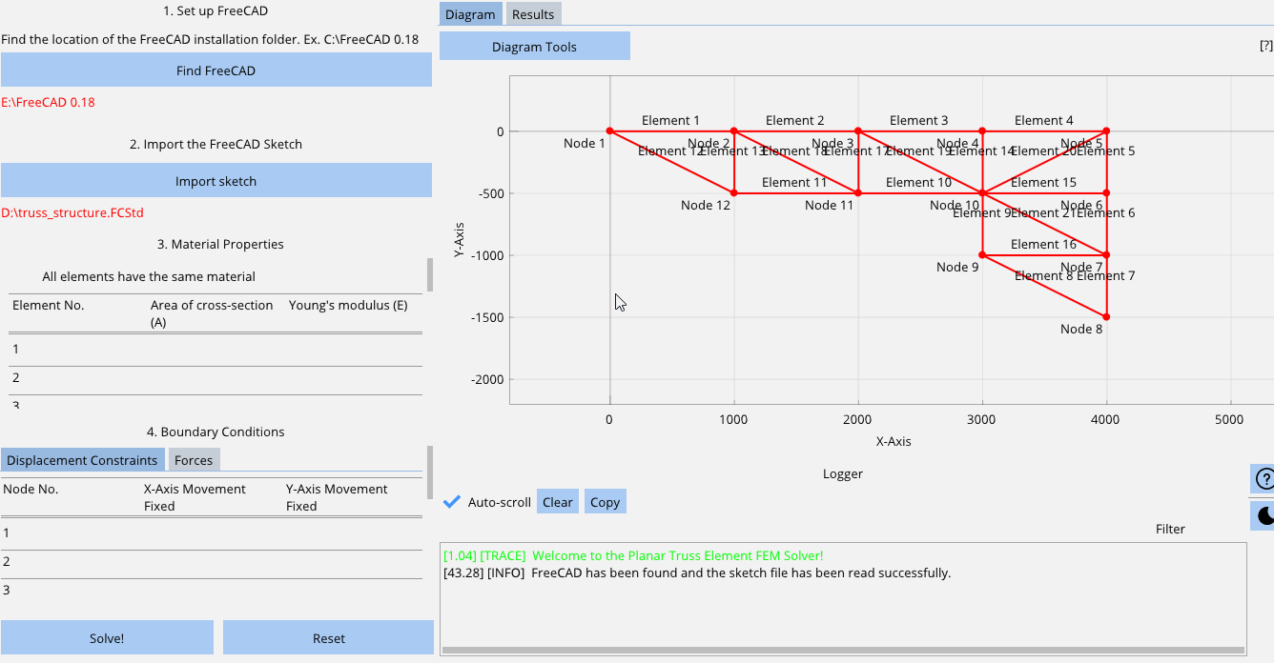Click the logger horizontal scrollbar
Image resolution: width=1274 pixels, height=663 pixels.
(843, 651)
